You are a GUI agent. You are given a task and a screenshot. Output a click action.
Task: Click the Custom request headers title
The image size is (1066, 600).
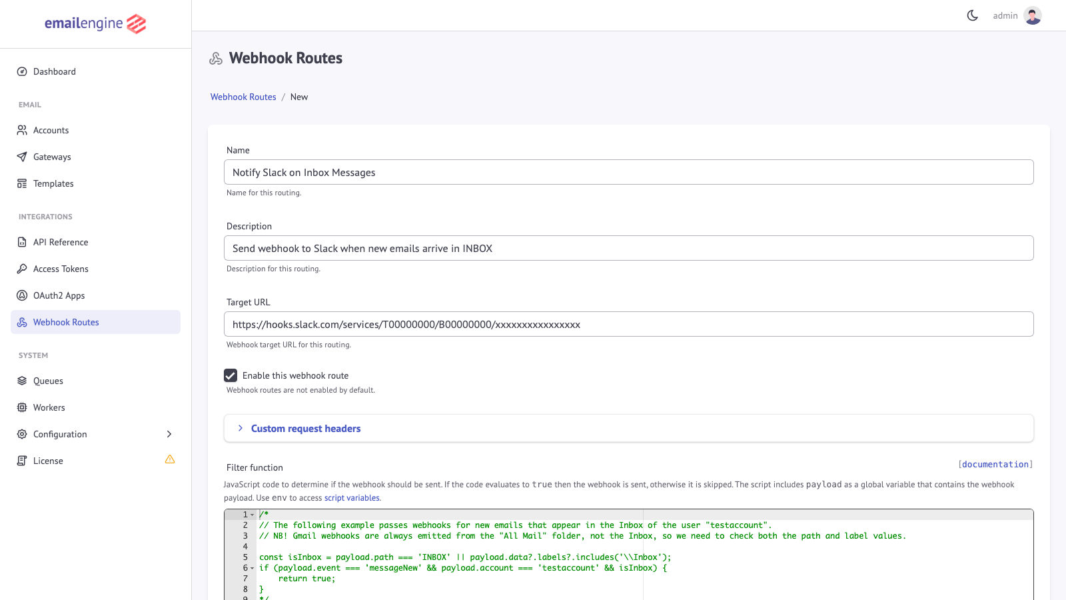306,429
